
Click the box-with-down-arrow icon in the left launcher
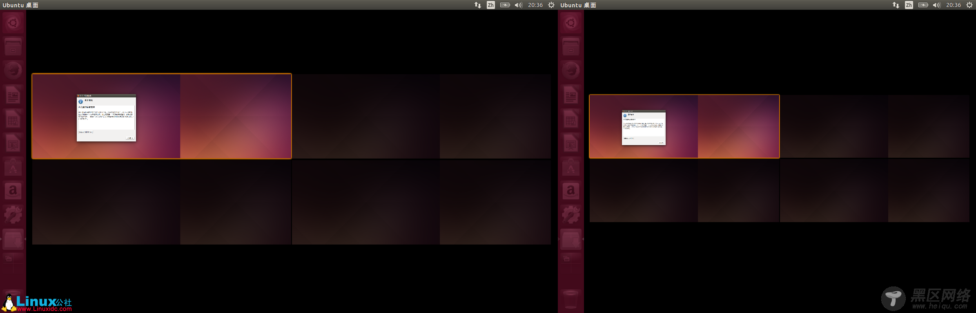13,239
